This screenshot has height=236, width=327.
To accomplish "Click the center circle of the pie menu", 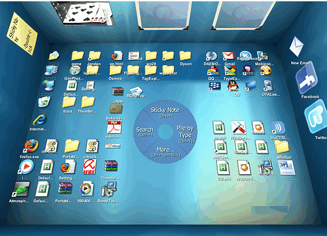I will (x=165, y=132).
